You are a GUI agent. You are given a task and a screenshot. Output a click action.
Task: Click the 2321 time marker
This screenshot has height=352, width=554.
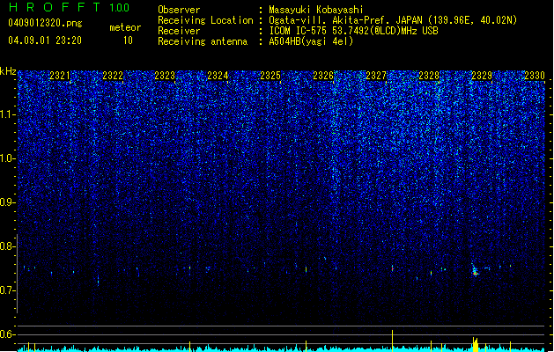tap(59, 76)
